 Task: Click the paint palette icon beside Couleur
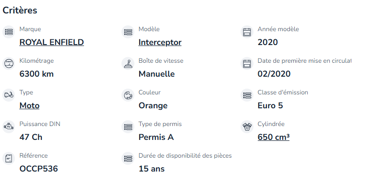[128, 95]
